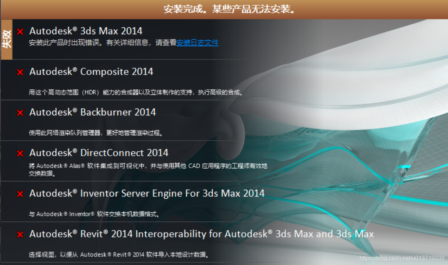Click the 与 Autodesk Inventor 软件交换 description text
The height and width of the screenshot is (265, 448).
[x=94, y=214]
